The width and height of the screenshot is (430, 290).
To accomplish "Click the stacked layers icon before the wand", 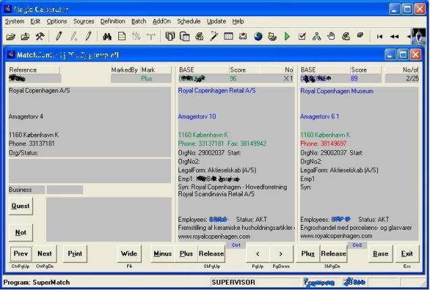I will (x=199, y=37).
